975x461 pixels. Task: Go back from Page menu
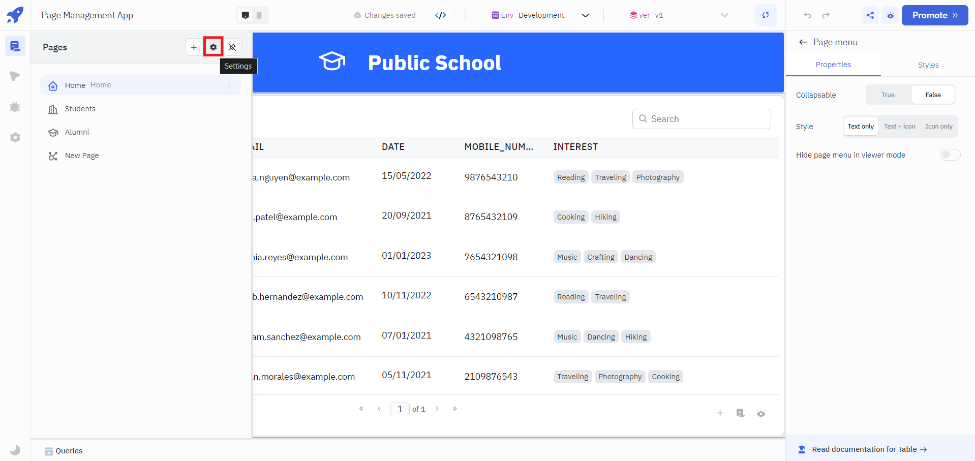803,42
